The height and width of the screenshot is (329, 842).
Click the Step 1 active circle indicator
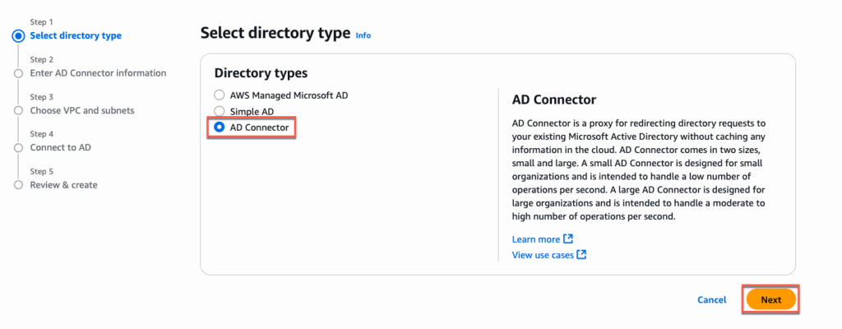click(18, 36)
